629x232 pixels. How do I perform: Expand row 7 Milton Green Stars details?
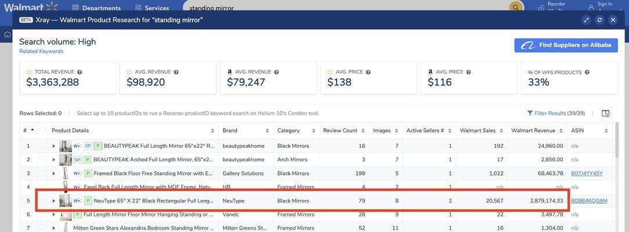coord(54,228)
